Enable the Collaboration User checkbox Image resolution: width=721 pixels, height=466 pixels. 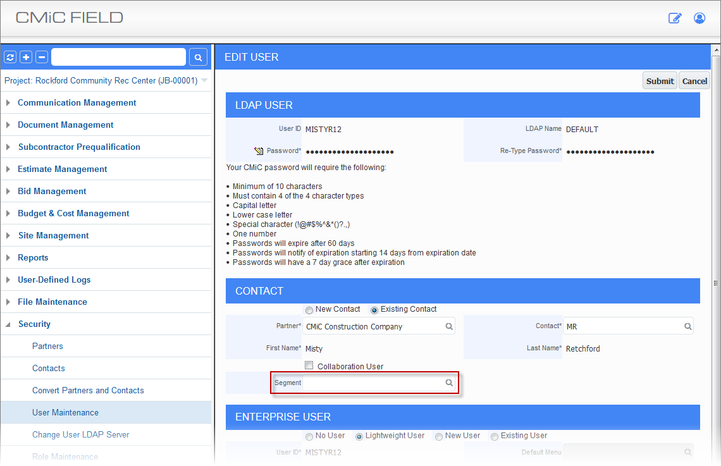tap(309, 365)
